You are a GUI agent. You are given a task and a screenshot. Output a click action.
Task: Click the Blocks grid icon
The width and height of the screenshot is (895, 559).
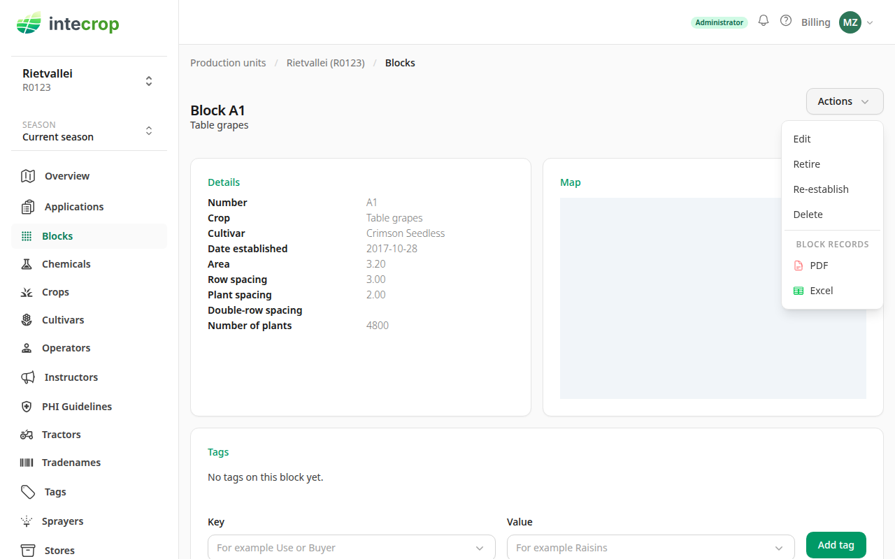pyautogui.click(x=27, y=236)
